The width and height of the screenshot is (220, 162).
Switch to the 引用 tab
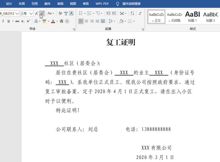coord(34,4)
